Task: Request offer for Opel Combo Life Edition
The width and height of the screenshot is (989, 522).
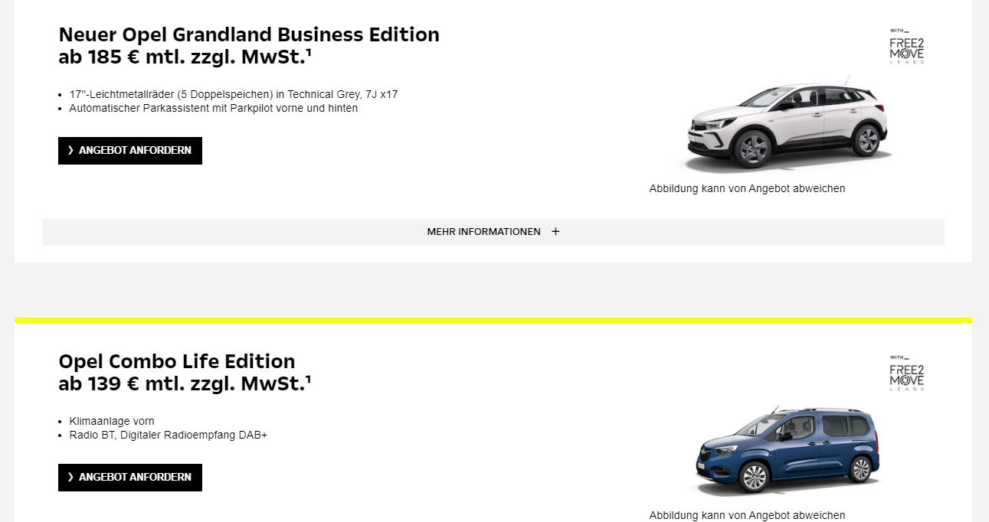Action: (x=130, y=478)
